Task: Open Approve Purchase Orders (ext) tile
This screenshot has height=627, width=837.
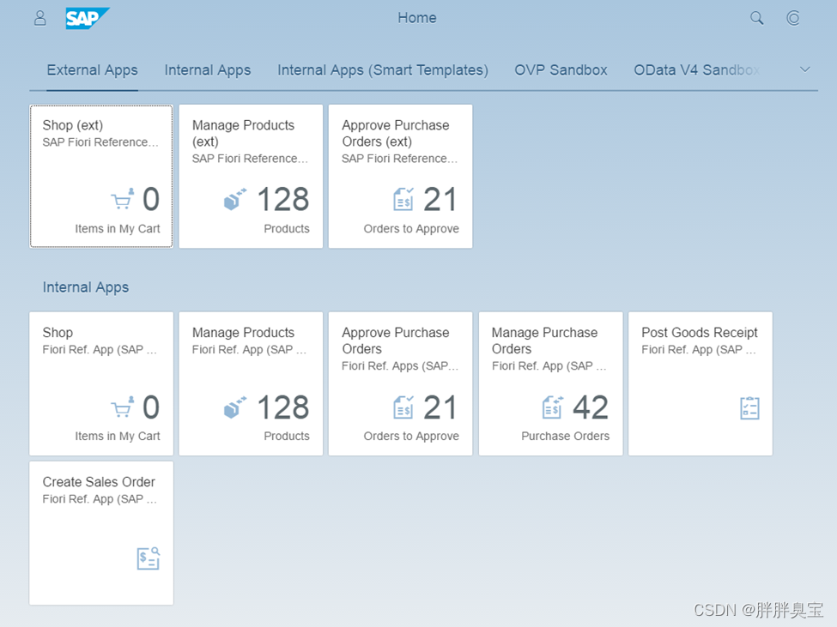Action: (x=400, y=176)
